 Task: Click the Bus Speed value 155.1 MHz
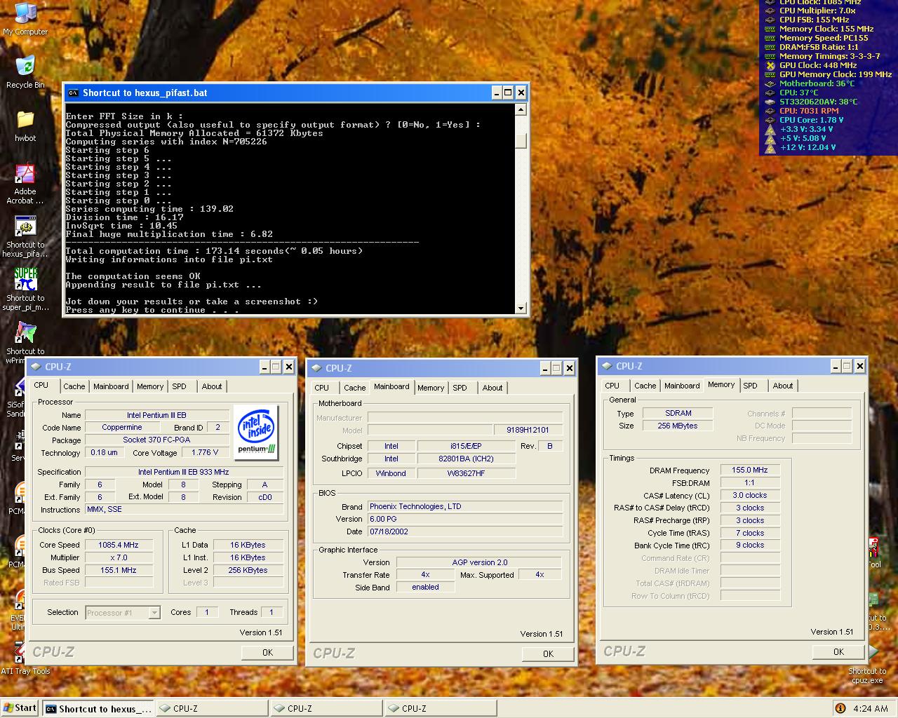pyautogui.click(x=119, y=570)
